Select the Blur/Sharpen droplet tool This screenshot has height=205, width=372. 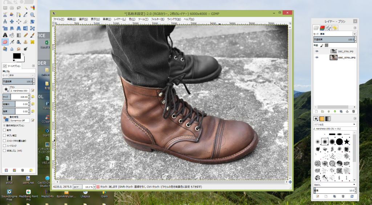[x=12, y=49]
